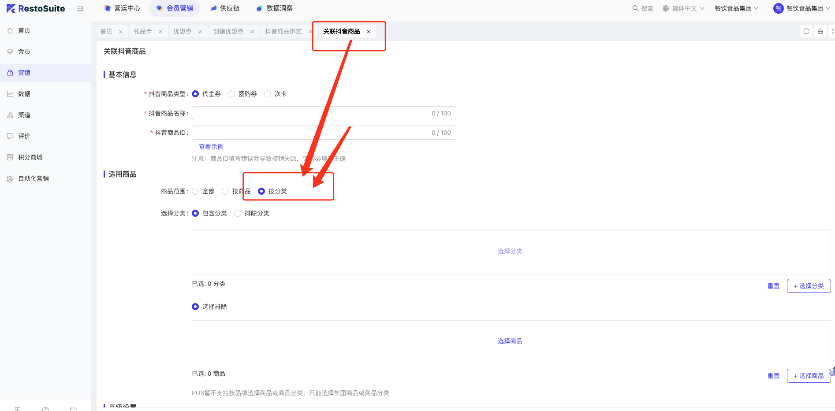Click the 查看示例 link
This screenshot has width=835, height=411.
[x=211, y=147]
